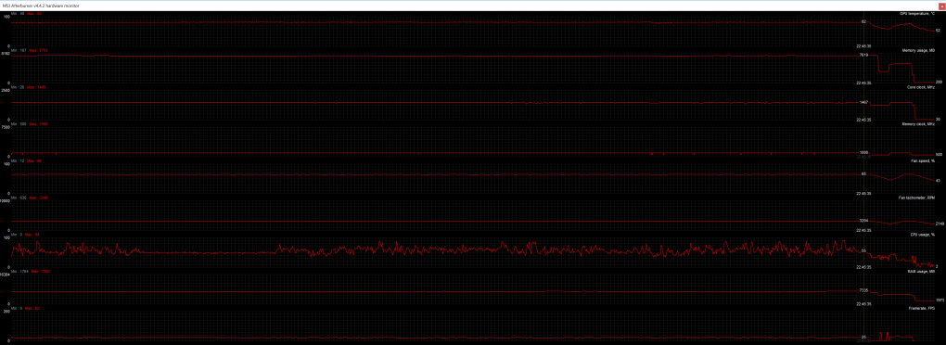Click the 16384 axis maximum on RAM usage graph
This screenshot has height=345, width=946.
(x=6, y=275)
